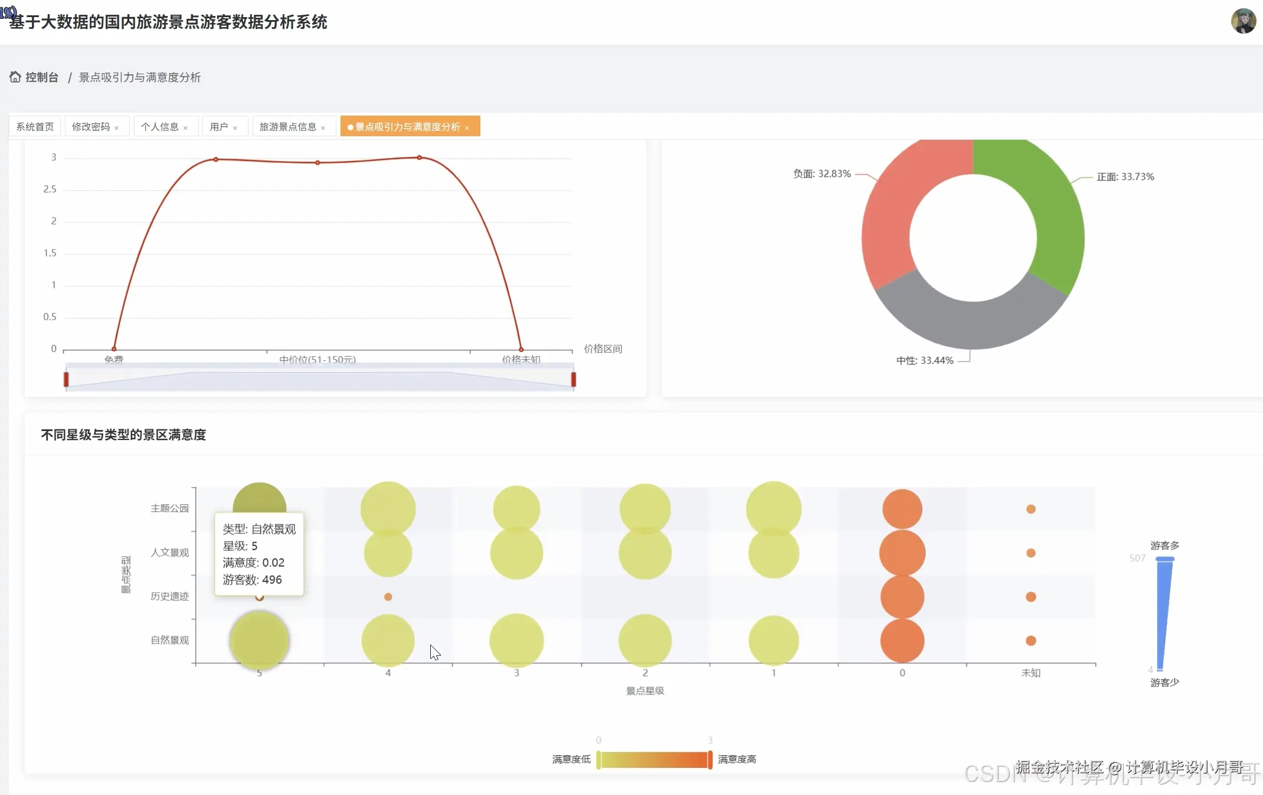Click the 控制台 breadcrumb link
The width and height of the screenshot is (1263, 795).
click(x=42, y=77)
